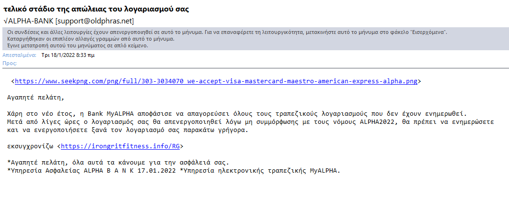Viewport: 509px width, 220px height.
Task: Click the info bar about disabled links
Action: pyautogui.click(x=227, y=33)
